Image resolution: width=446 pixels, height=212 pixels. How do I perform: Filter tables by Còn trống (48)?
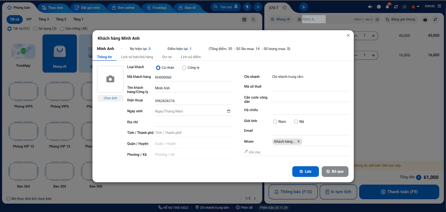(62, 29)
